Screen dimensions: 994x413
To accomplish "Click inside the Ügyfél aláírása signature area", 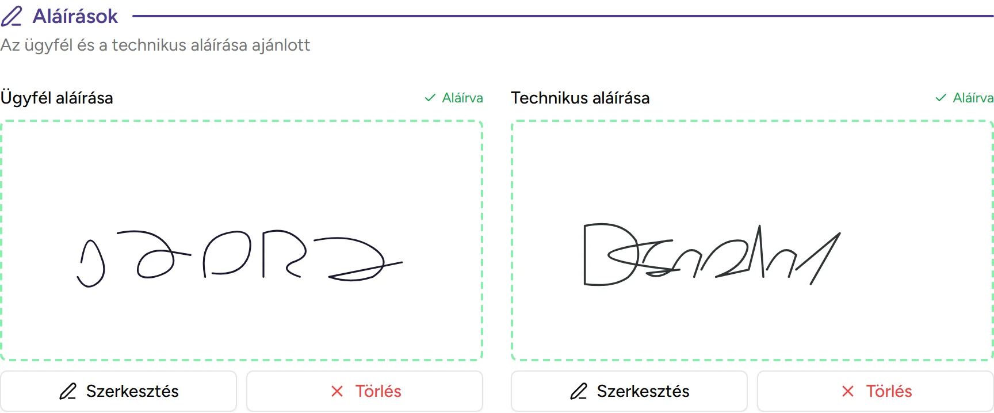I will (x=242, y=239).
